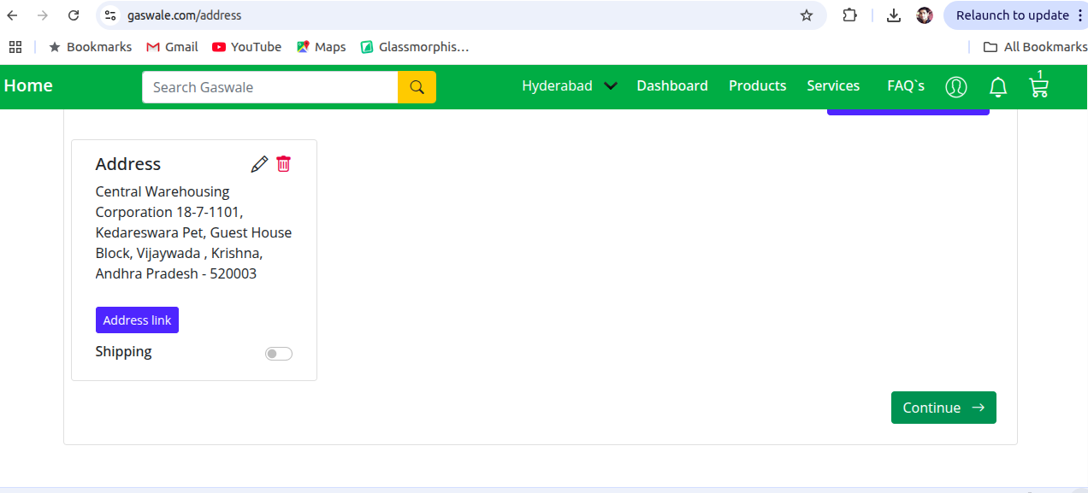Delete the address using trash icon

point(283,164)
